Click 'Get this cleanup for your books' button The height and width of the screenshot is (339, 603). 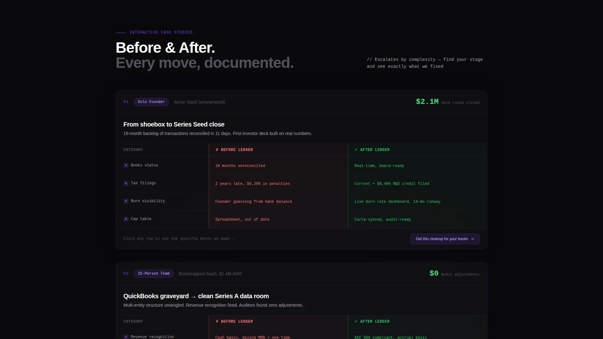click(445, 239)
